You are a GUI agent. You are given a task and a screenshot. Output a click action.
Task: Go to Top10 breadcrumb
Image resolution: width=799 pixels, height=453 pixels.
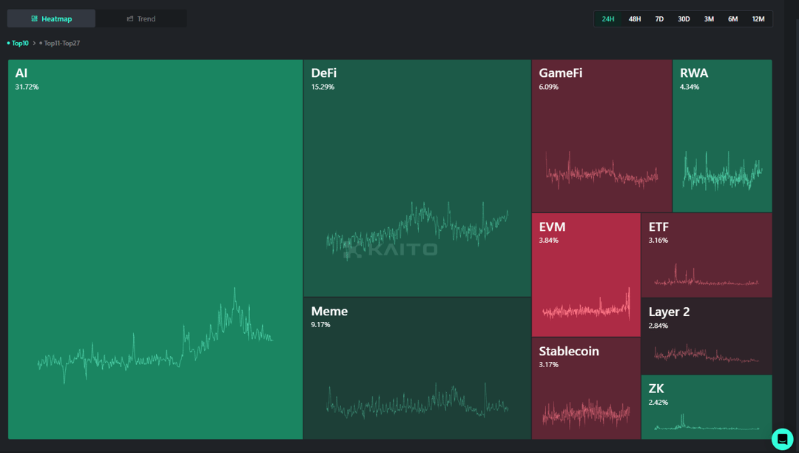click(x=19, y=43)
